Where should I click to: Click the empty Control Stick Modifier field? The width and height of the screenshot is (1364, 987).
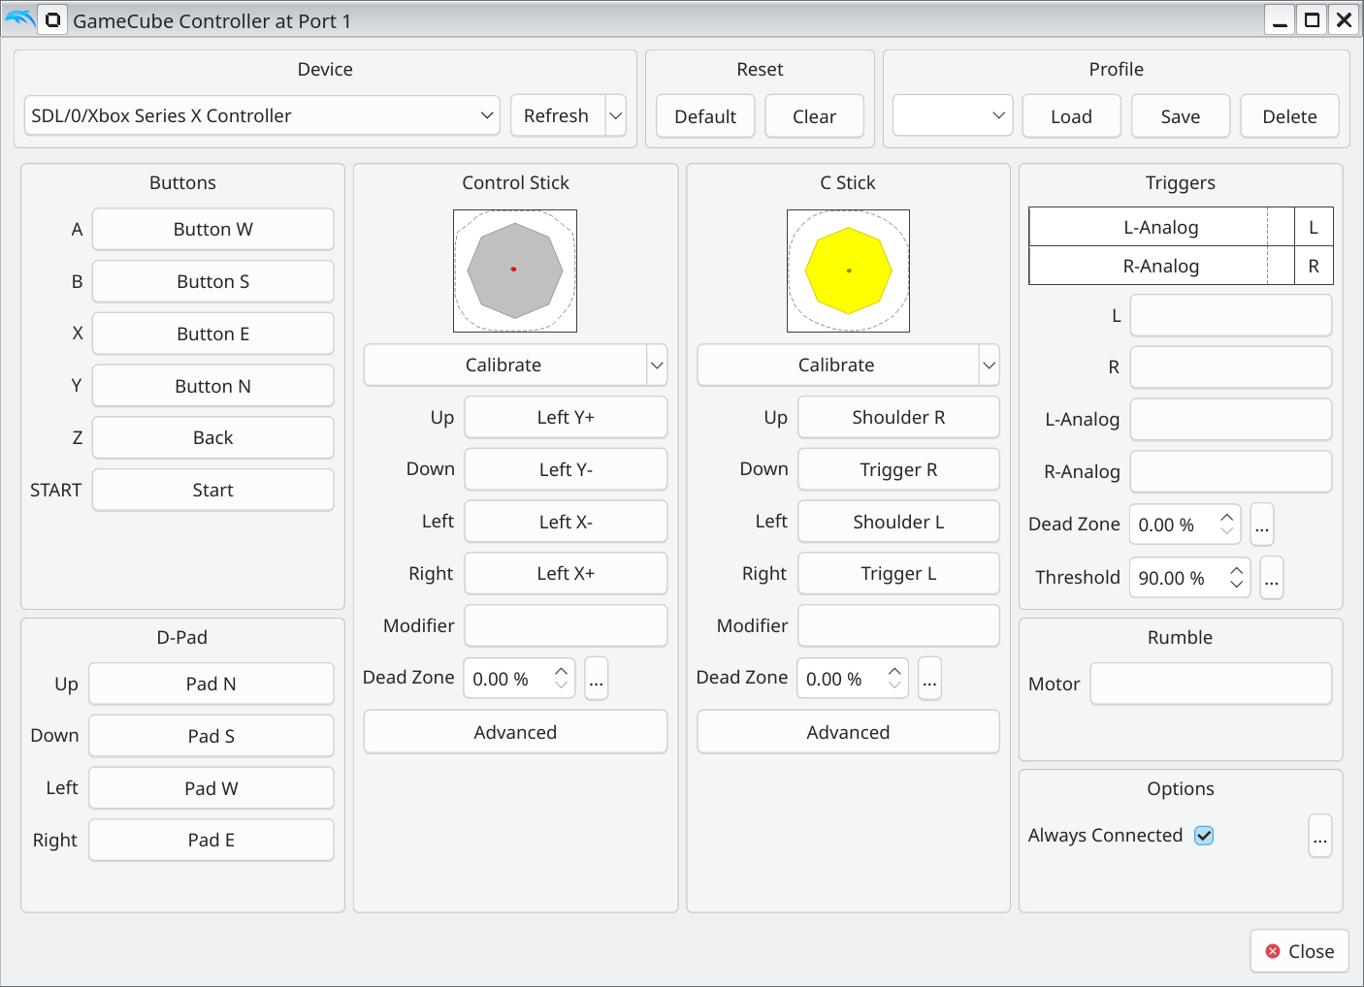(566, 625)
